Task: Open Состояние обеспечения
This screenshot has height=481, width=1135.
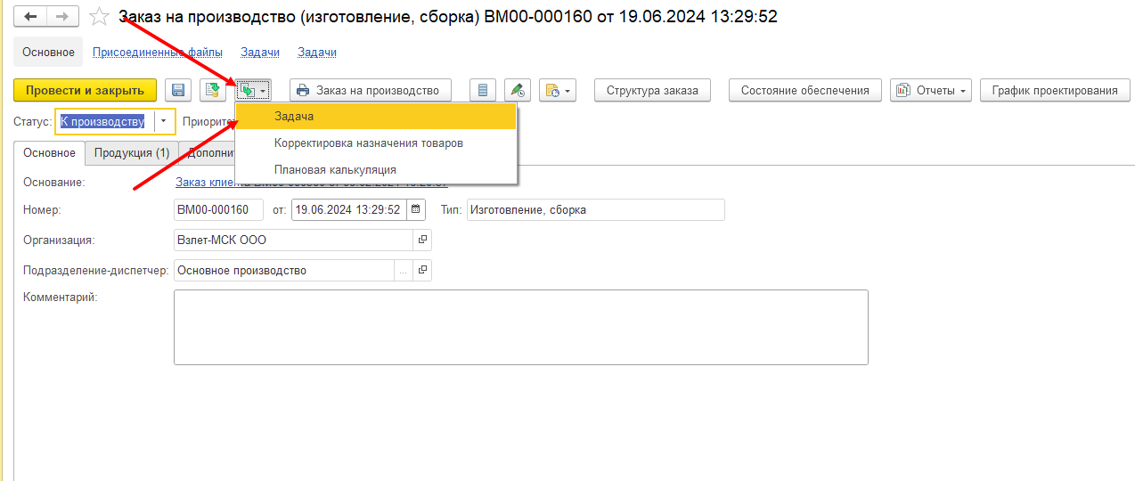Action: point(804,90)
